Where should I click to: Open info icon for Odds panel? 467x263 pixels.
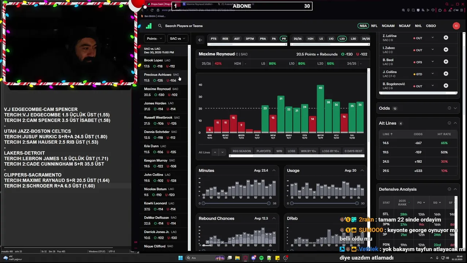coord(449,108)
